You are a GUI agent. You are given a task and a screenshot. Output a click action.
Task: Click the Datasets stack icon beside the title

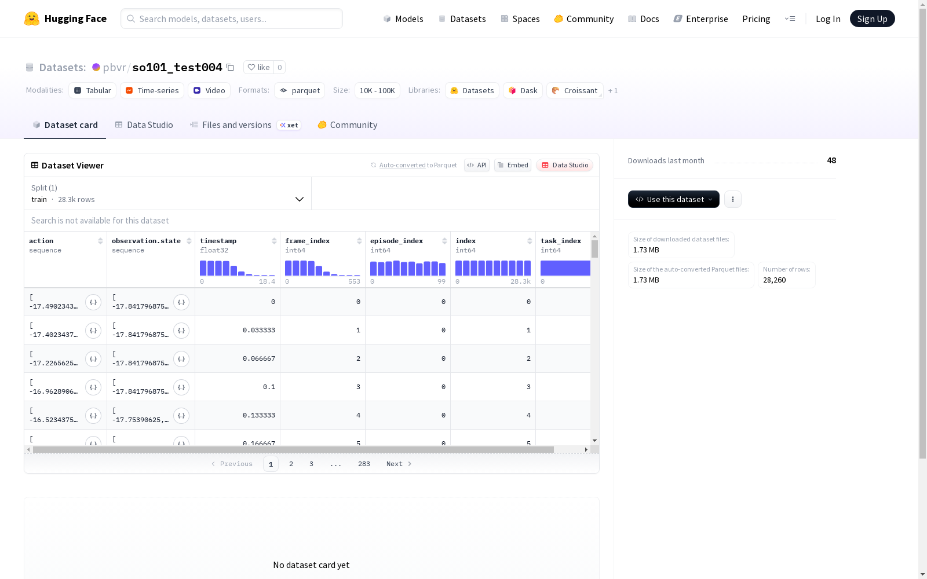pos(30,67)
